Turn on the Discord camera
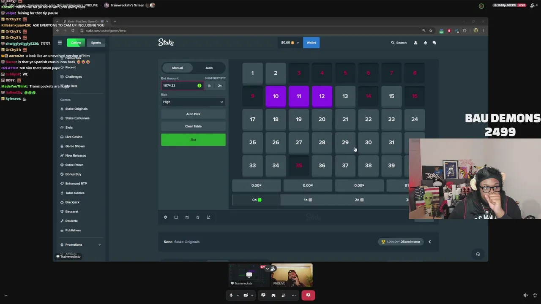Image resolution: width=541 pixels, height=304 pixels. [x=246, y=295]
